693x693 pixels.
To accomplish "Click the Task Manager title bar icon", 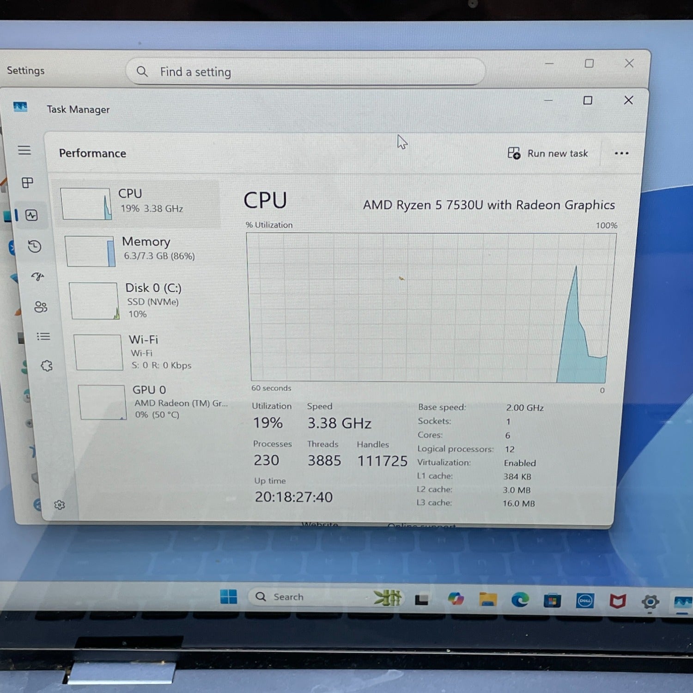I will click(x=20, y=107).
